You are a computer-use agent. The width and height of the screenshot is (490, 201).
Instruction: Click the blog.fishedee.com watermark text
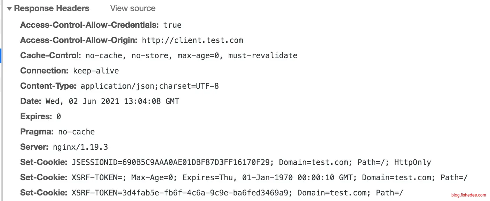click(x=467, y=195)
